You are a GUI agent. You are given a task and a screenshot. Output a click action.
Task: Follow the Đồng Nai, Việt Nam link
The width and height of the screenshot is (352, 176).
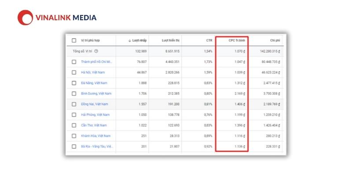[x=95, y=104]
